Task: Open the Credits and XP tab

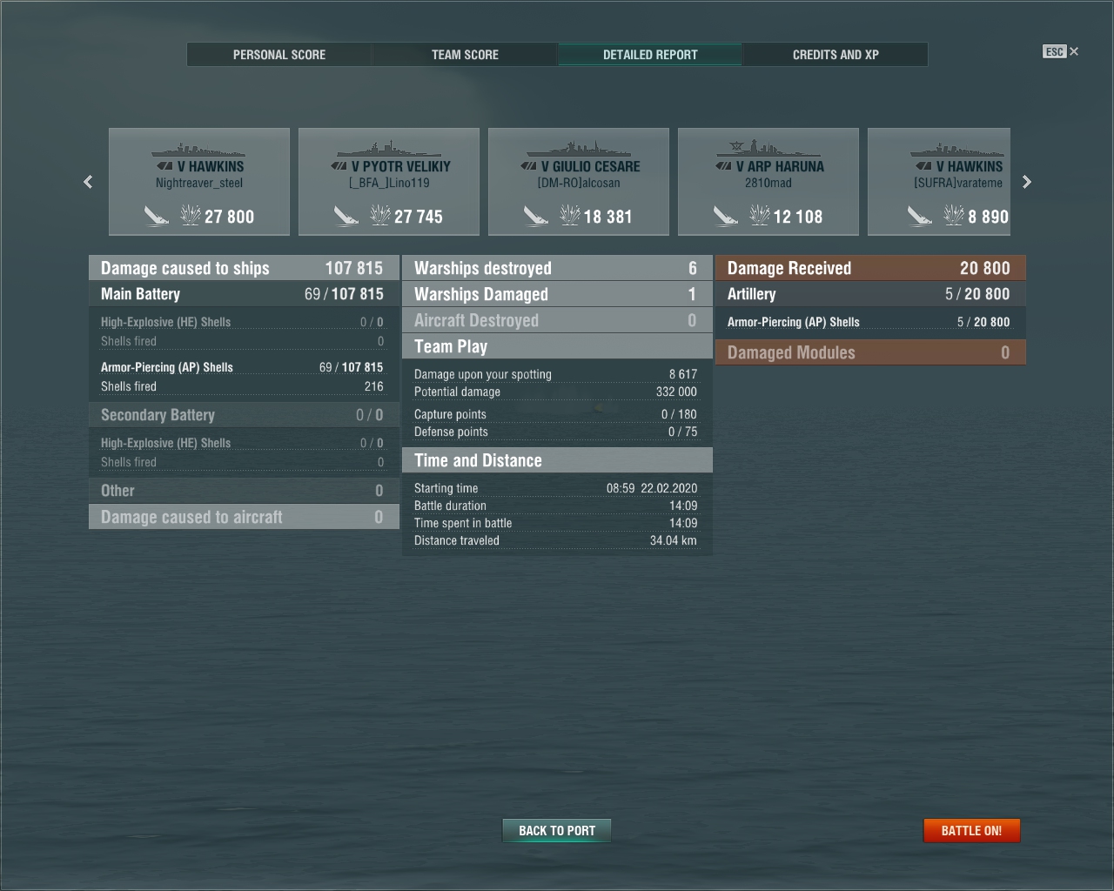Action: click(x=835, y=55)
